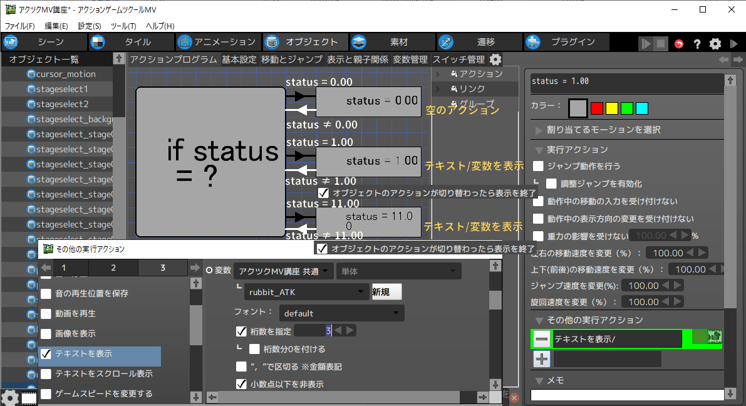The height and width of the screenshot is (406, 746).
Task: Toggle the 小数点以下を非表示 checkbox
Action: coord(241,384)
